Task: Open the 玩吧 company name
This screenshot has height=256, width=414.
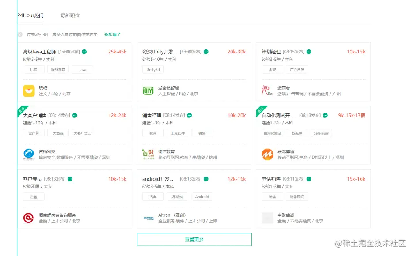Action: click(43, 88)
